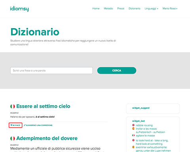Click the Spanish flag beside examinar exhaustivamente

point(133,147)
